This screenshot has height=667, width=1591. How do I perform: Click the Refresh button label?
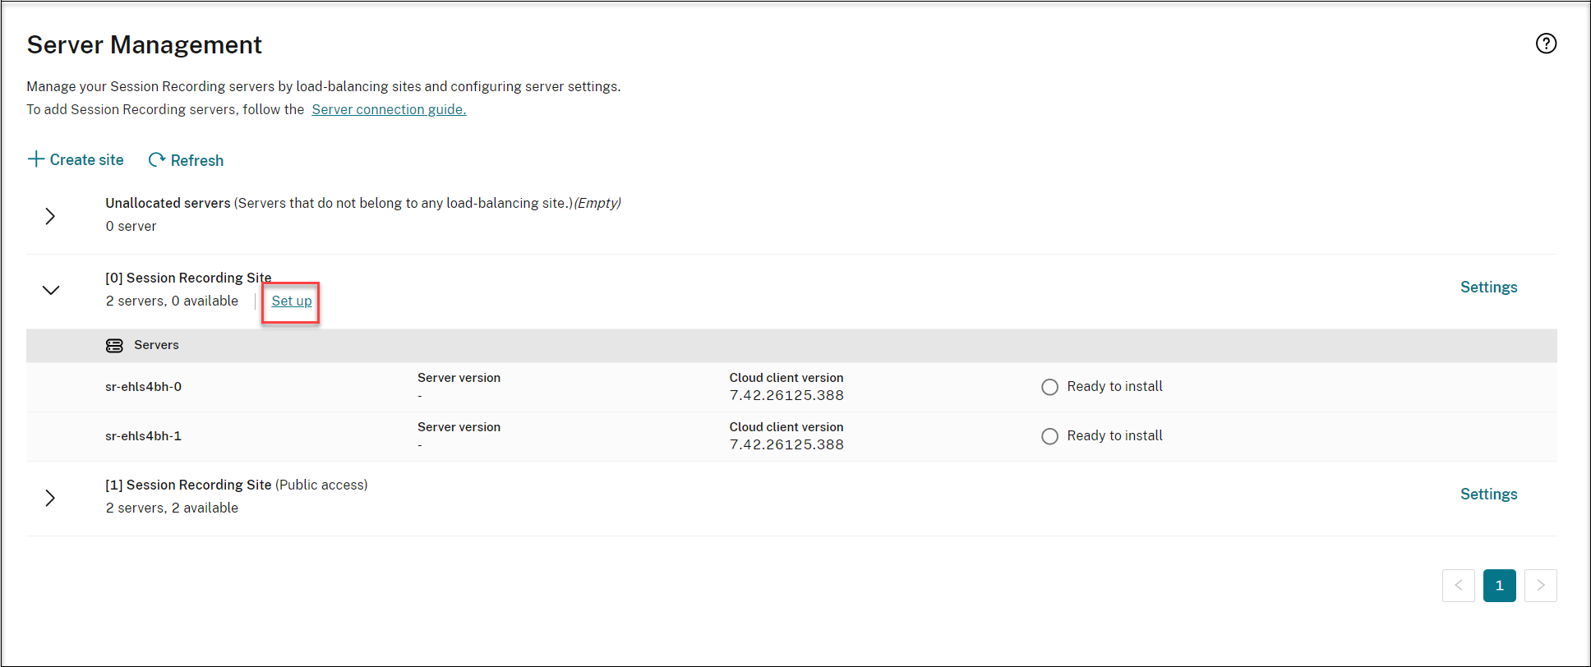pos(197,161)
